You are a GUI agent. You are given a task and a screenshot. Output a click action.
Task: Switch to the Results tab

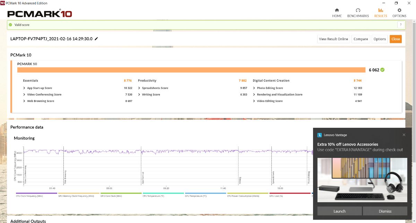tap(380, 12)
